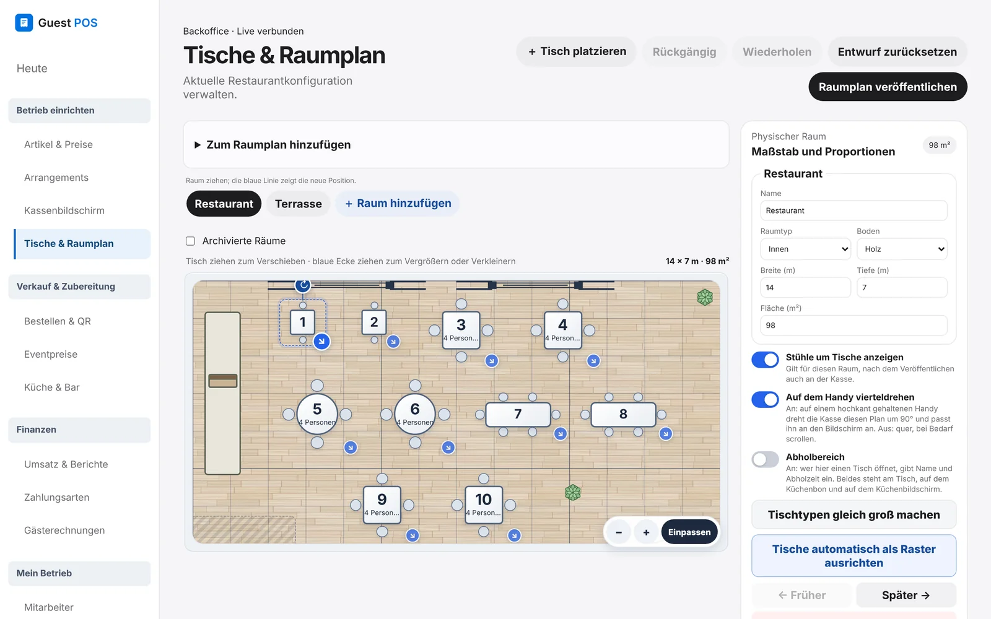Focus the room Name field
The image size is (991, 619).
click(x=853, y=210)
